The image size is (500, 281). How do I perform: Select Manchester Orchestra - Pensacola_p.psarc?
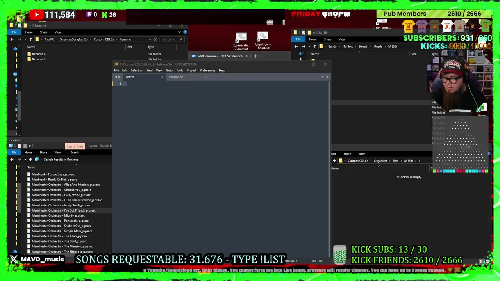pyautogui.click(x=60, y=221)
